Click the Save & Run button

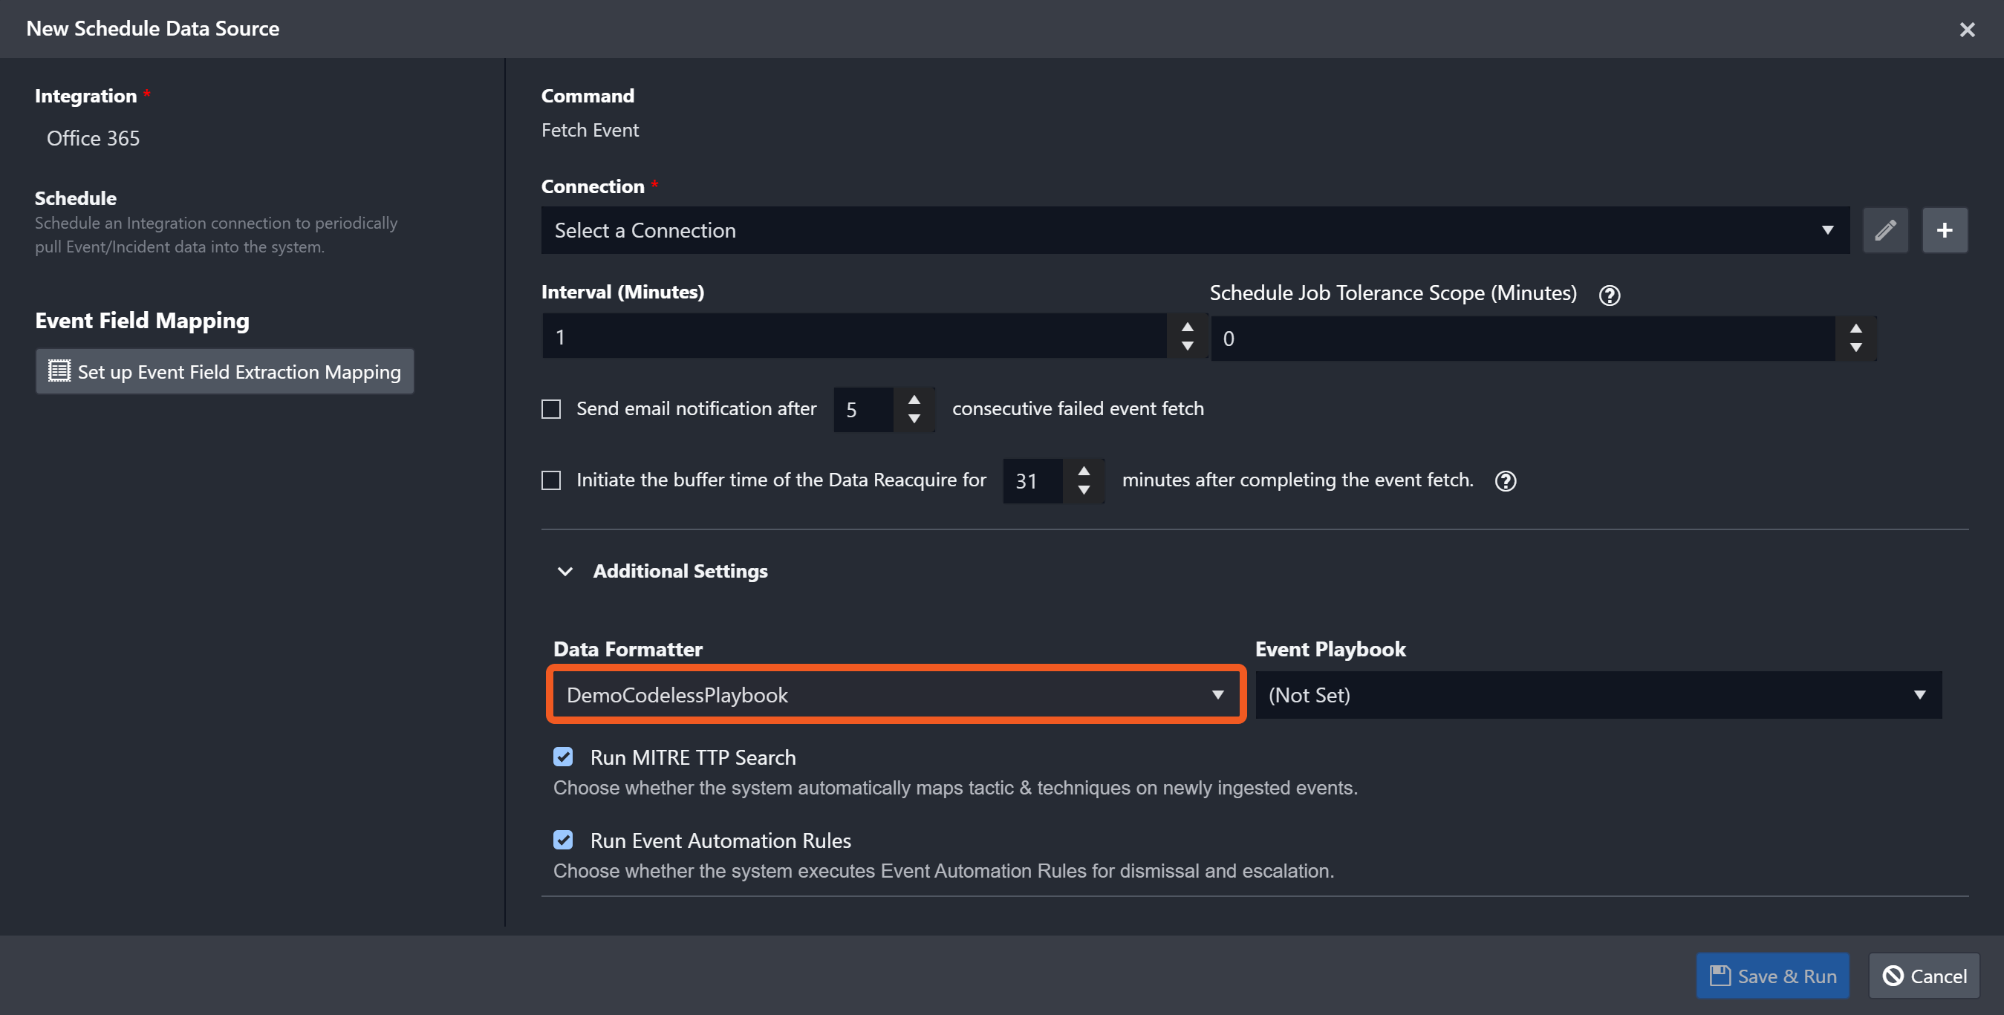(x=1772, y=976)
